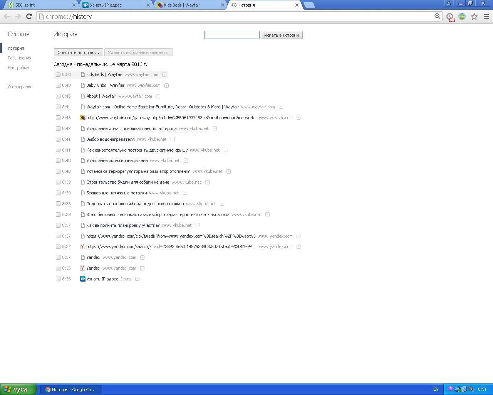The image size is (493, 395).
Task: Open the dropdown arrow for Baby Cribs | Wayfair
Action: pos(166,85)
